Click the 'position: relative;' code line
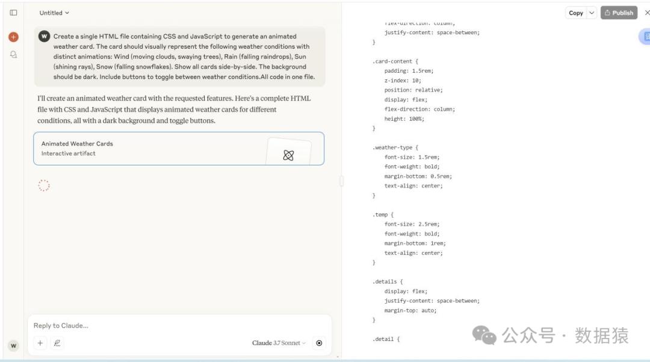Image resolution: width=650 pixels, height=362 pixels. [x=413, y=90]
